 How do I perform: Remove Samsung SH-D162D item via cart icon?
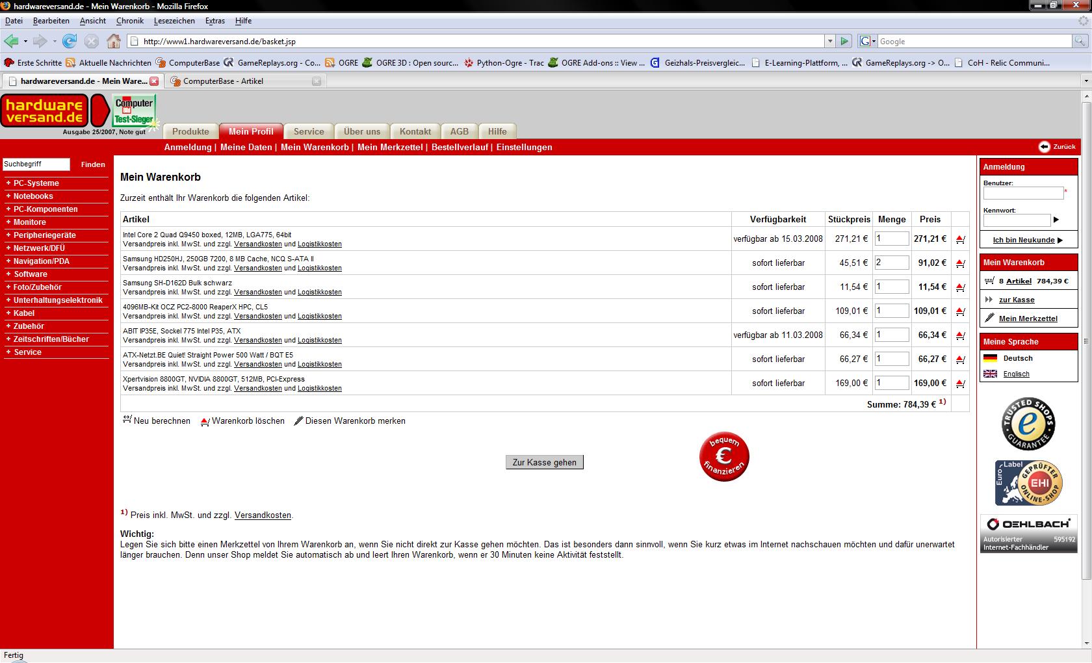(961, 287)
